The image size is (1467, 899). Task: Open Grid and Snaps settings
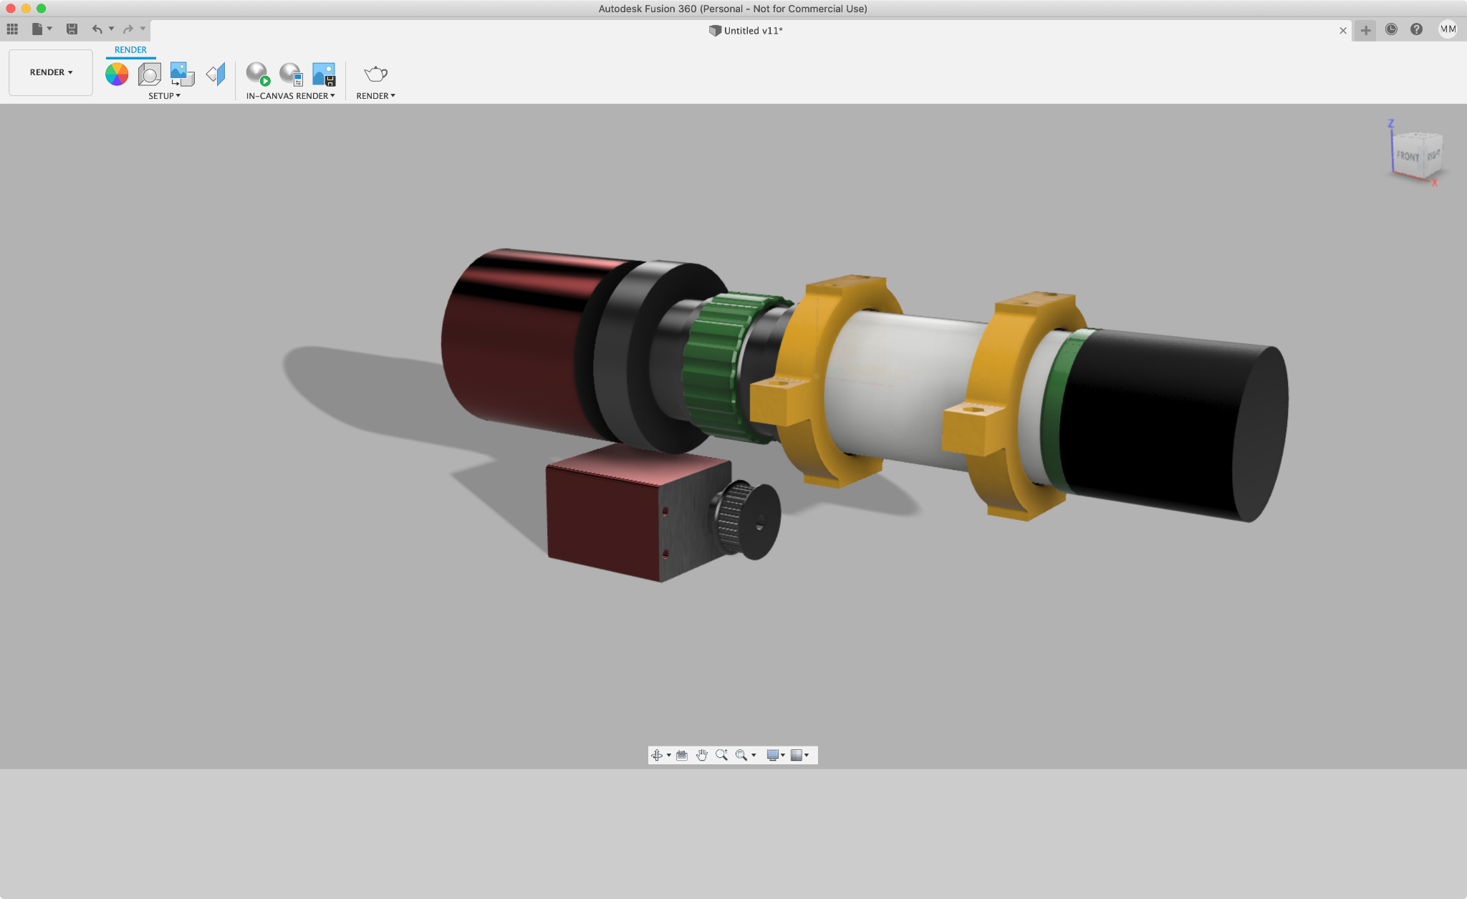(x=796, y=755)
